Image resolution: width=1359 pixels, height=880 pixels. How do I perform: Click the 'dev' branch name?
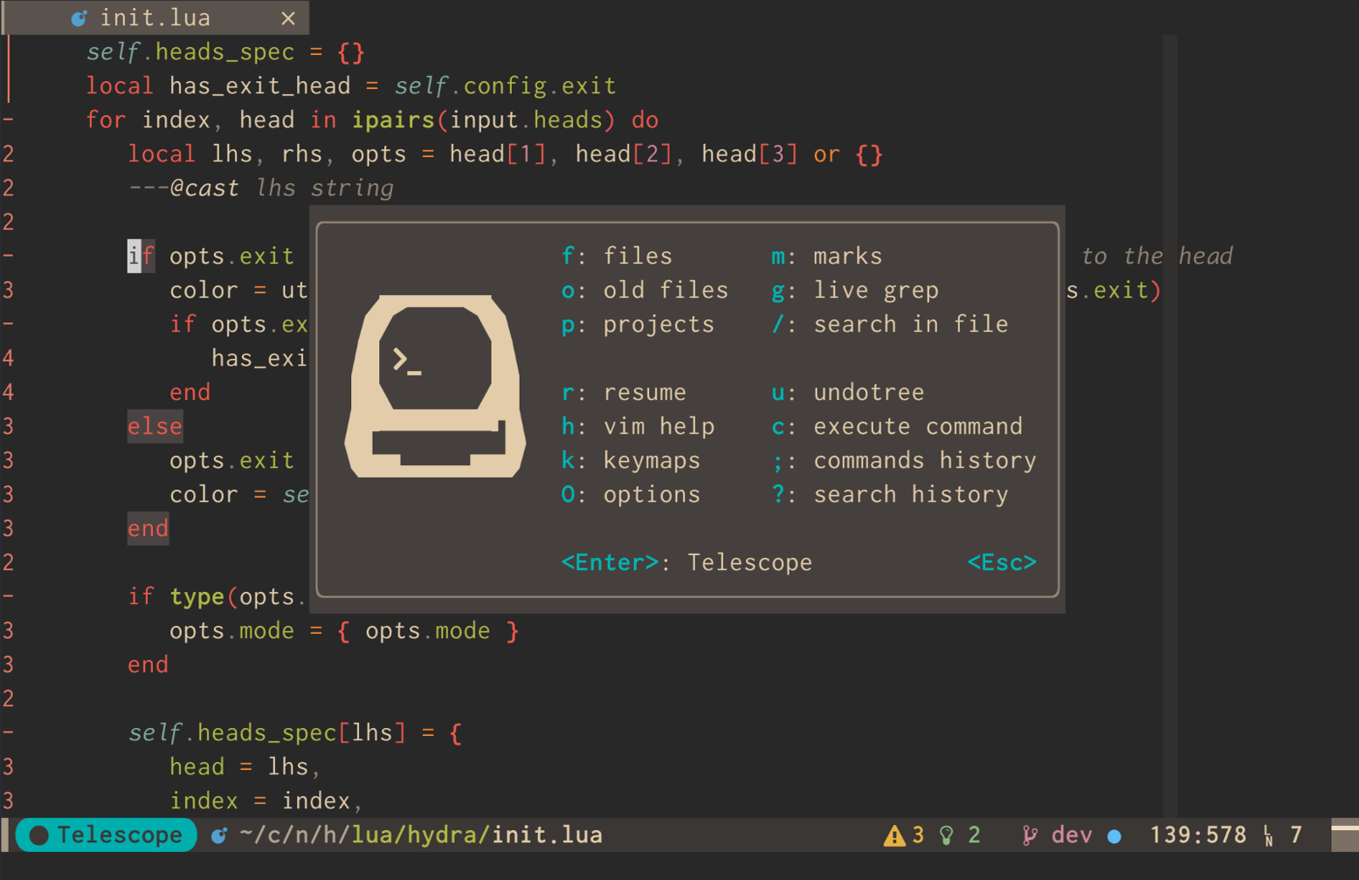click(x=1072, y=835)
